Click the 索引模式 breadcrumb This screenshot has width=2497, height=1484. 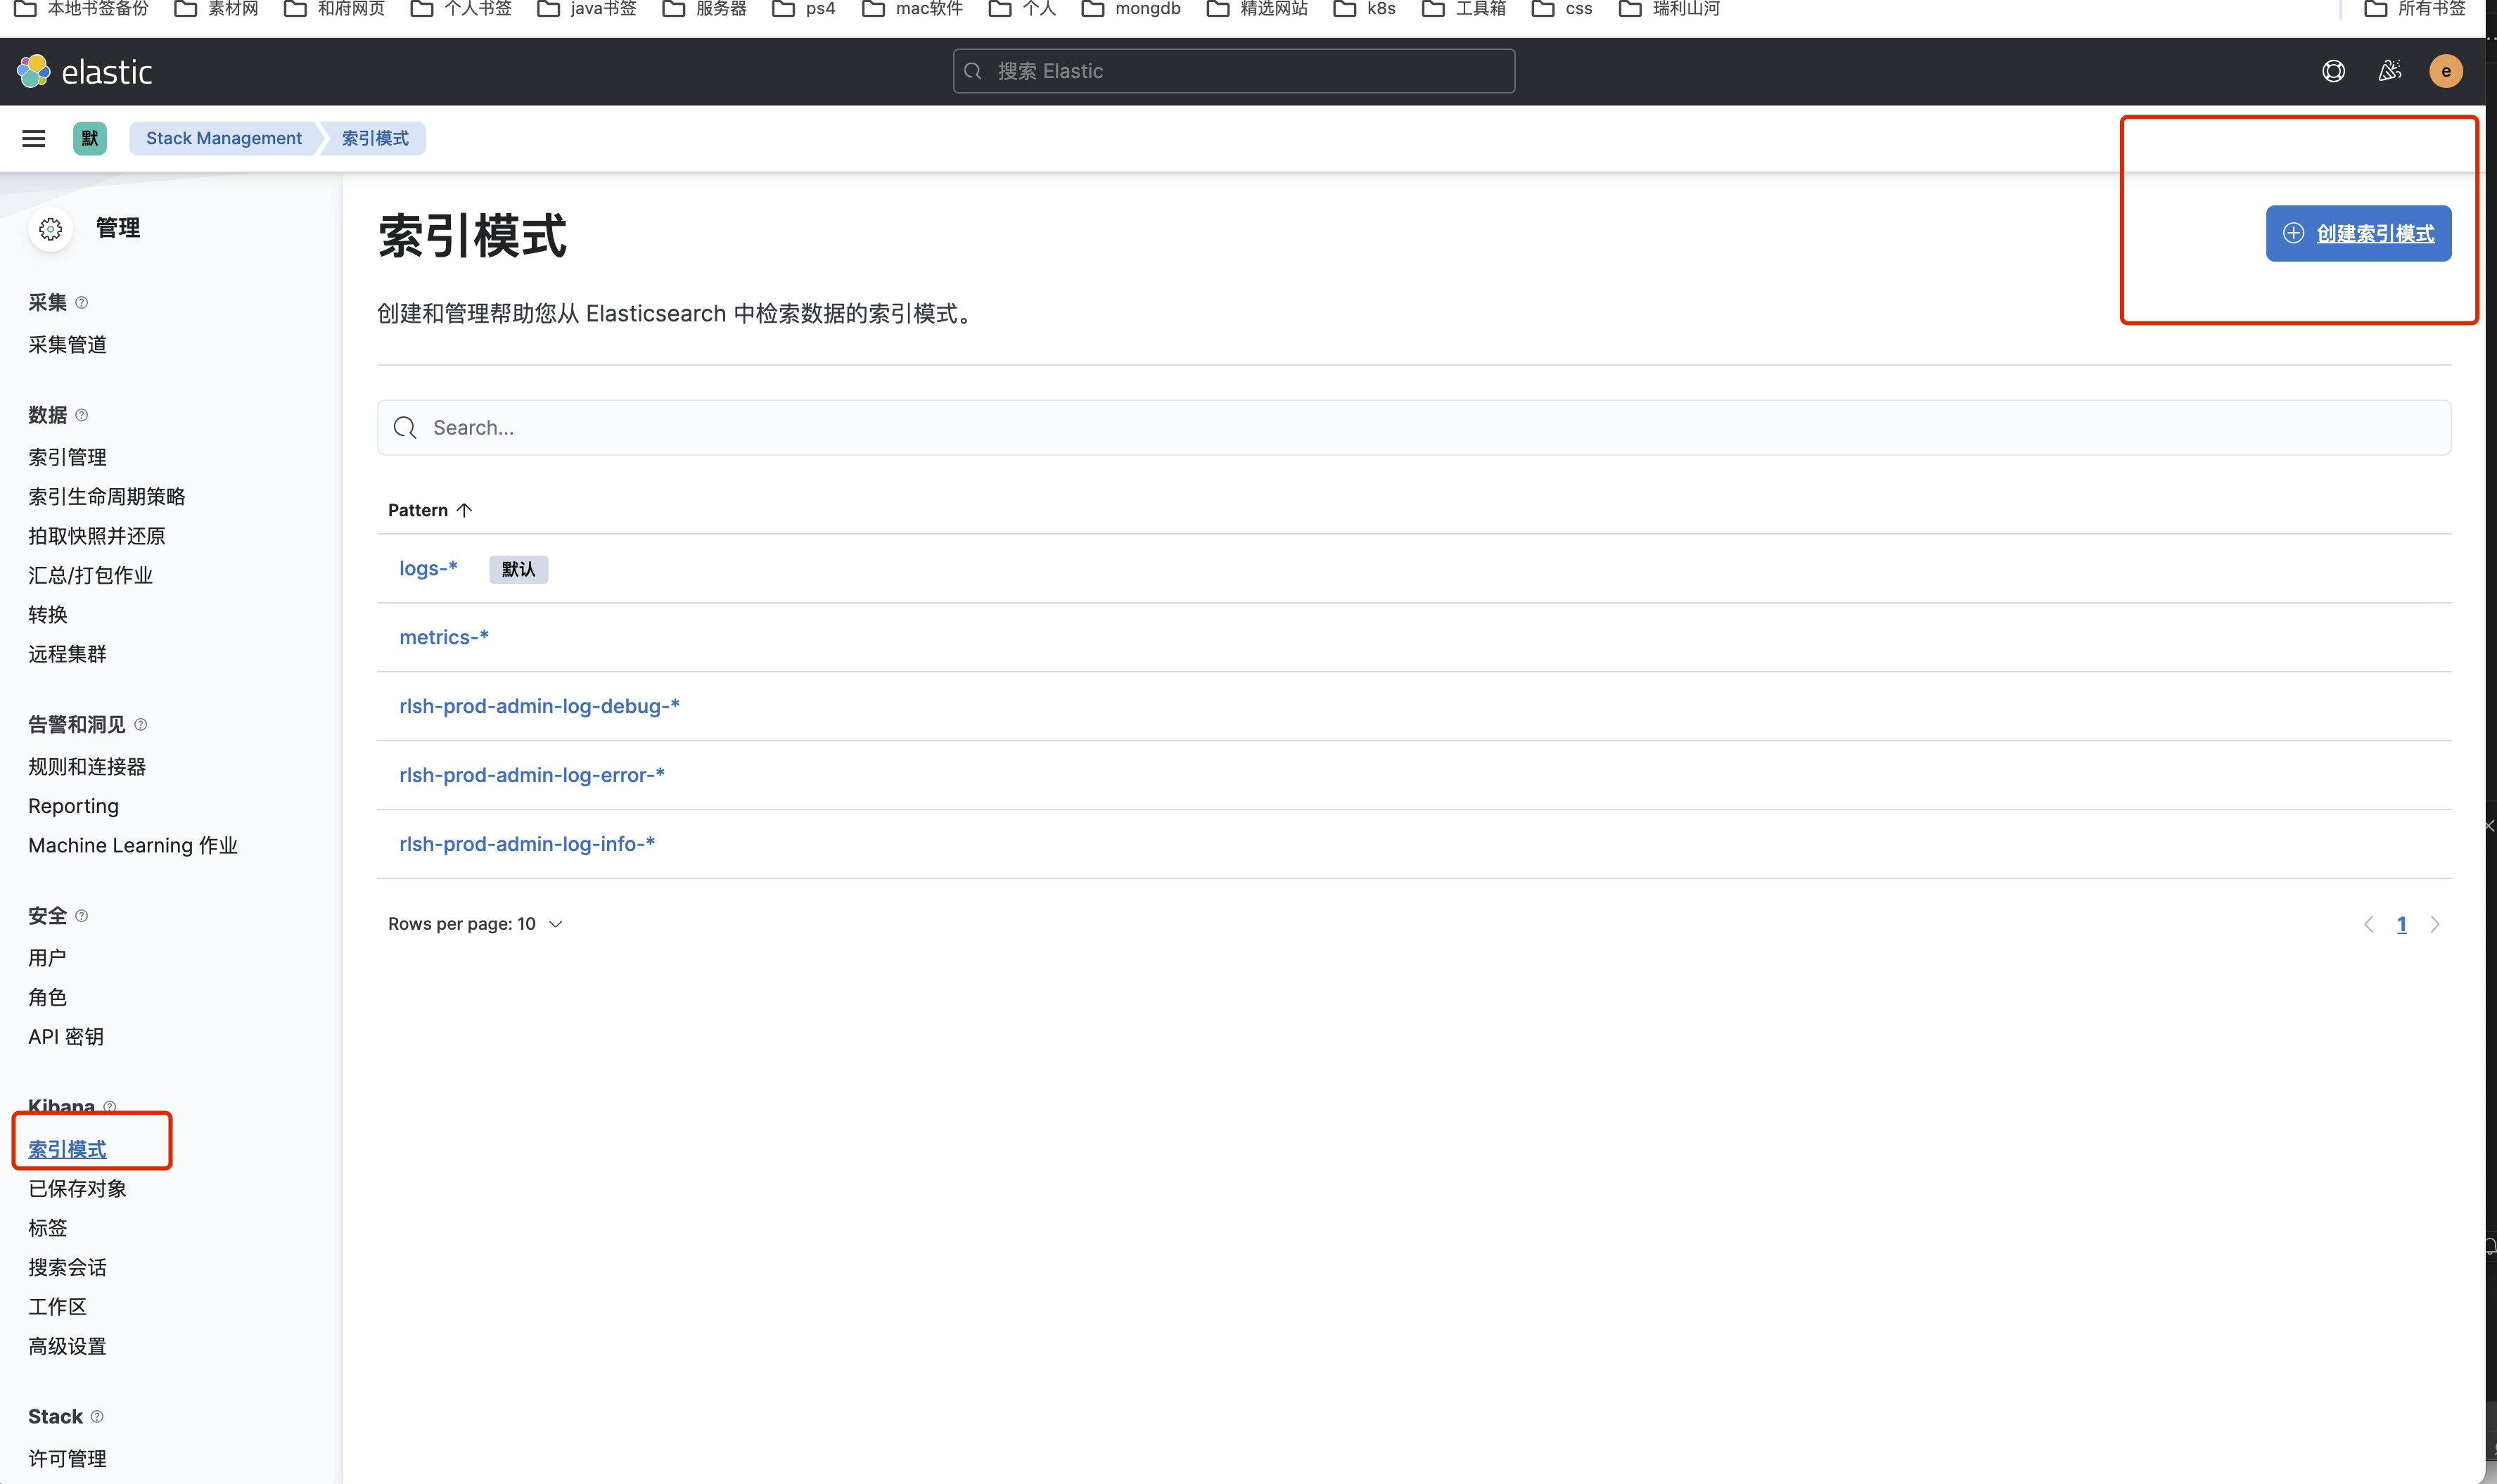point(375,138)
